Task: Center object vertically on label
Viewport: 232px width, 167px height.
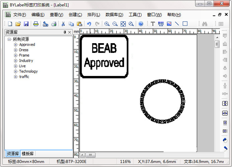Action: coord(225,103)
